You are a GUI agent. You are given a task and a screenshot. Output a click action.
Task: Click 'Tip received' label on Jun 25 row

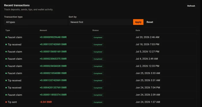tap(14, 81)
